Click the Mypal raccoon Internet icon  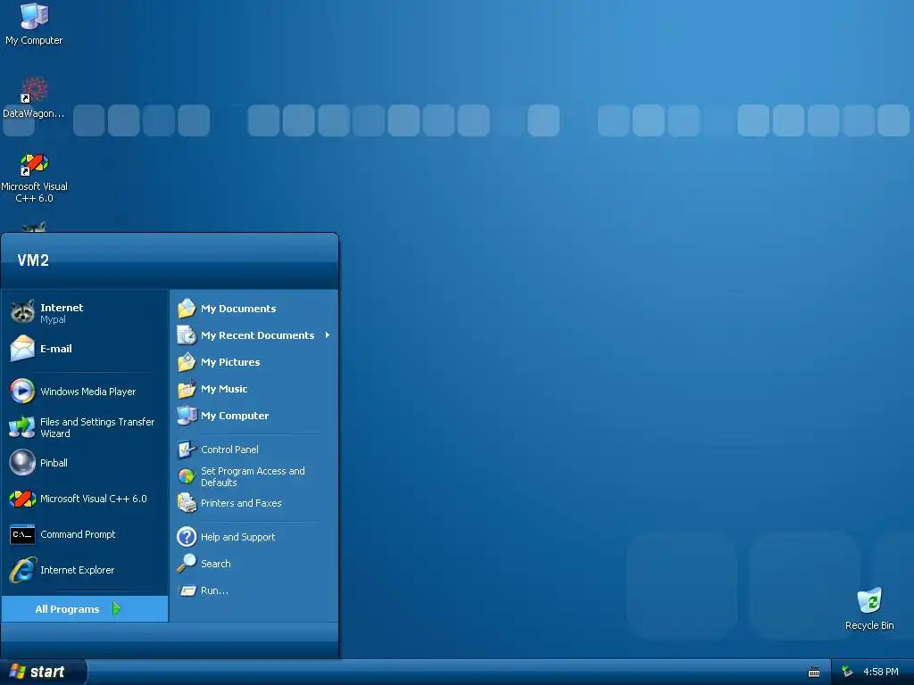click(x=22, y=312)
